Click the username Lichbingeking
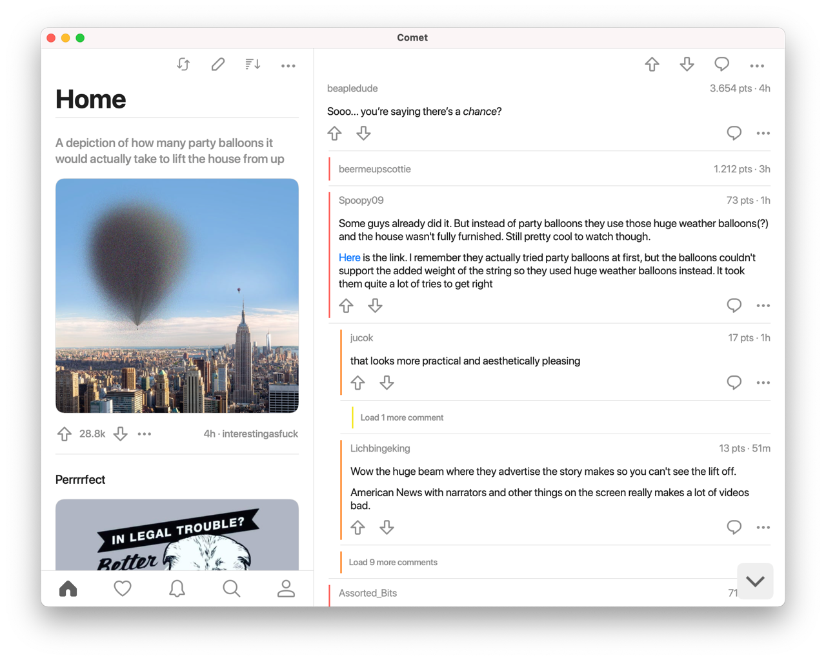This screenshot has width=826, height=660. point(380,448)
